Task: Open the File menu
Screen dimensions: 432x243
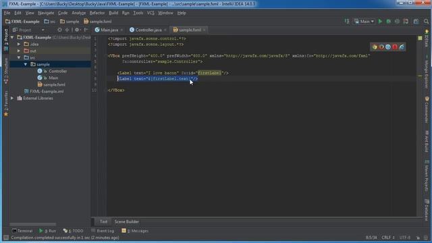Action: tap(7, 13)
